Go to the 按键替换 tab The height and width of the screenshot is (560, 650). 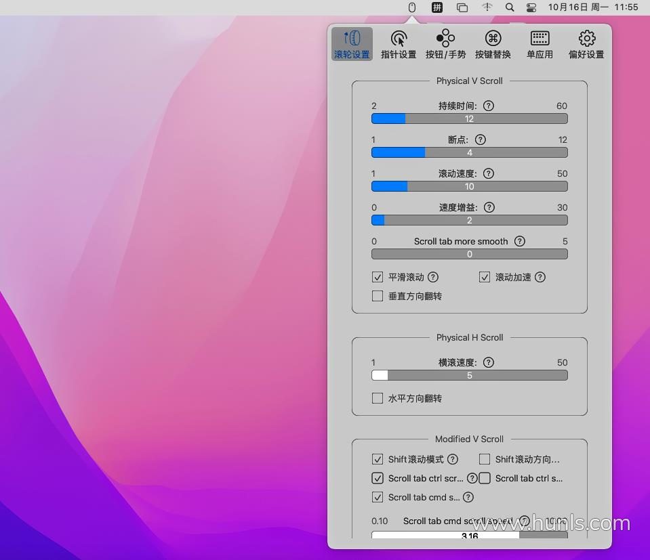(493, 44)
